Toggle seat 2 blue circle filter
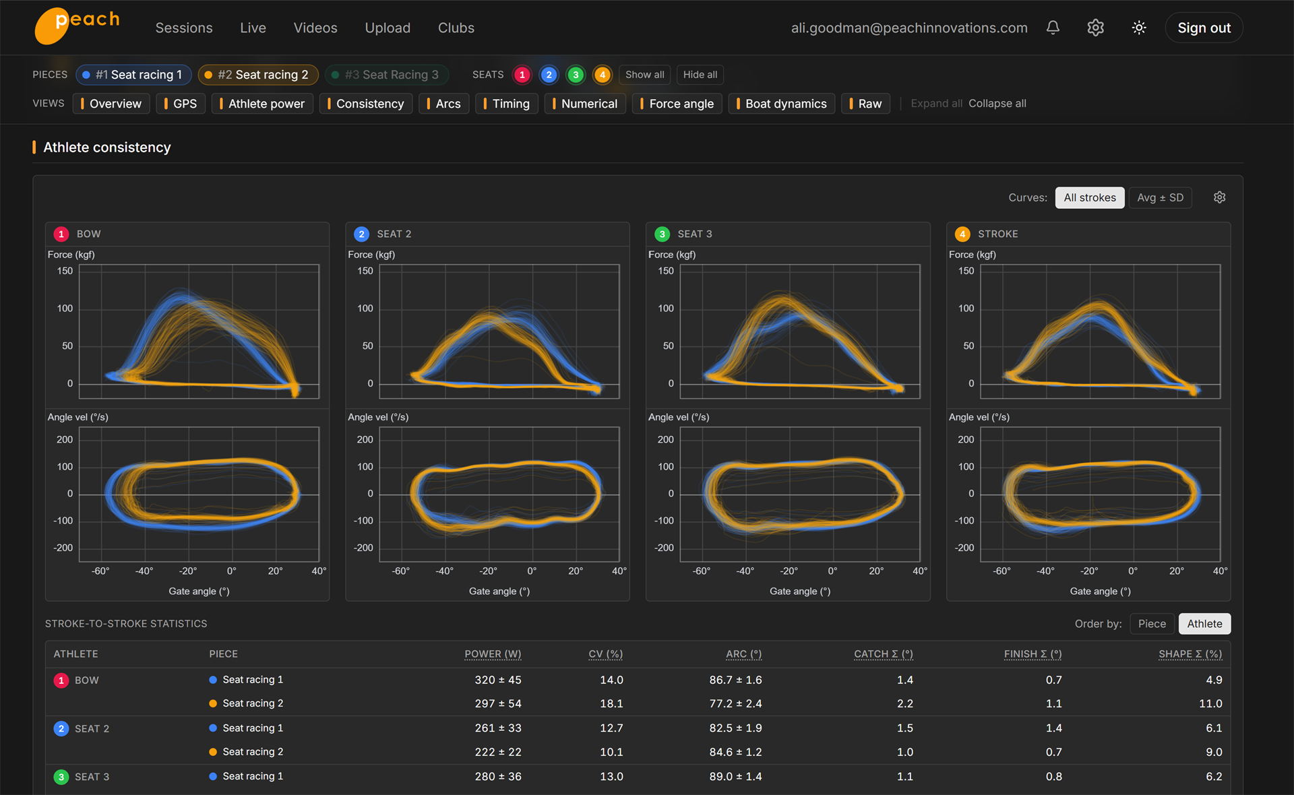Viewport: 1294px width, 795px height. (x=549, y=75)
